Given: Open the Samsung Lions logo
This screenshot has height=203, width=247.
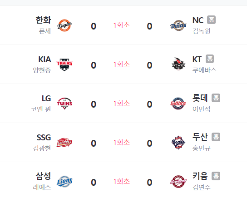Looking at the screenshot, I should pyautogui.click(x=64, y=181).
